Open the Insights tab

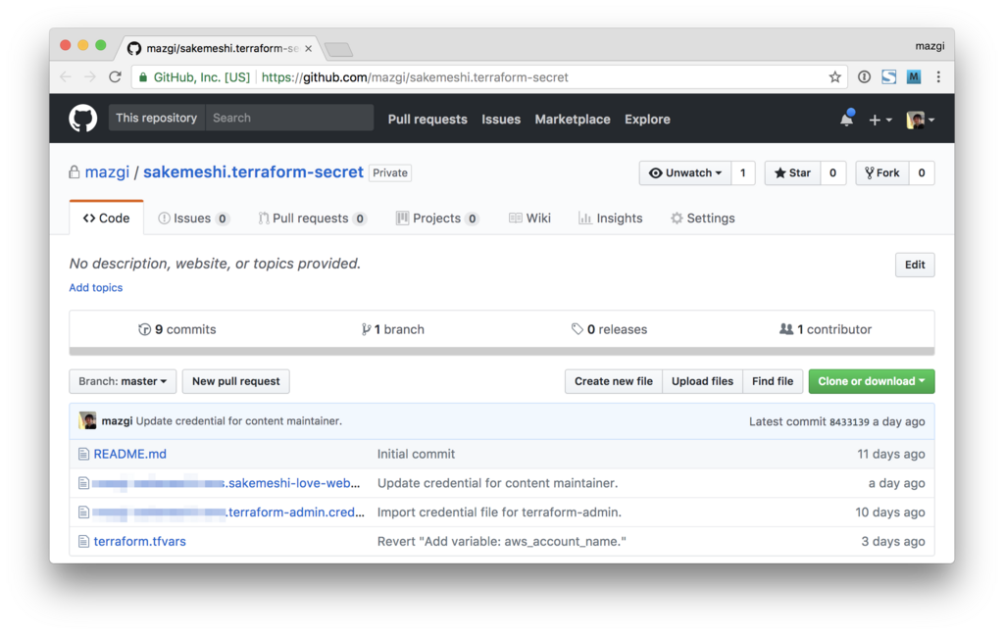(610, 219)
